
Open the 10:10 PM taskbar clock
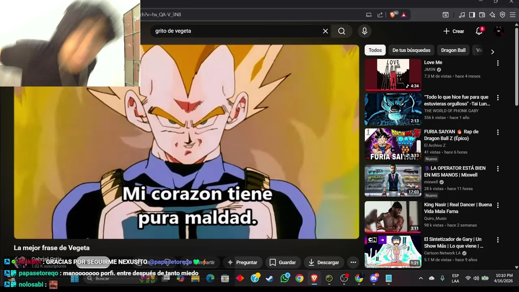[504, 278]
